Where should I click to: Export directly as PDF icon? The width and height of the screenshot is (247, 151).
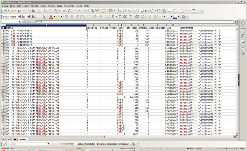coord(28,11)
